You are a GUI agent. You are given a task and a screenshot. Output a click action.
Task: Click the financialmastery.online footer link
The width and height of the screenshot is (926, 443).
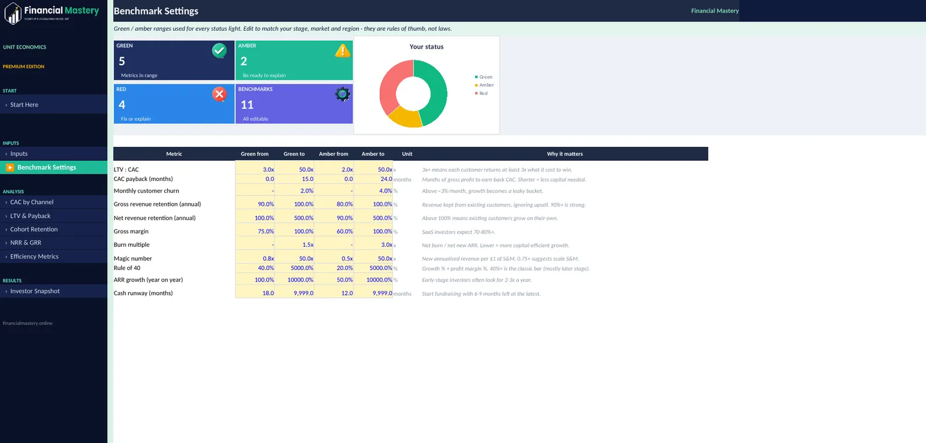(x=27, y=323)
